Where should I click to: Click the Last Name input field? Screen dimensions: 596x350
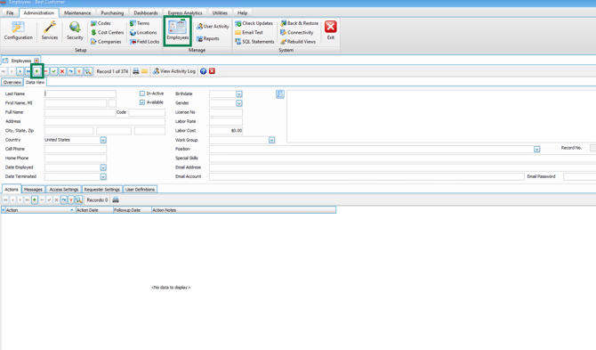[x=80, y=94]
